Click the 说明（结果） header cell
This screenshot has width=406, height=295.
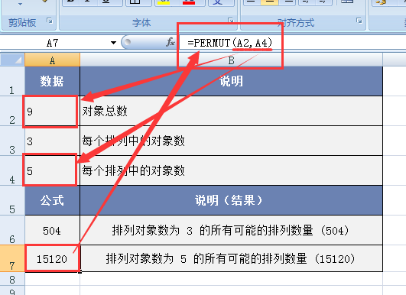[x=231, y=200]
